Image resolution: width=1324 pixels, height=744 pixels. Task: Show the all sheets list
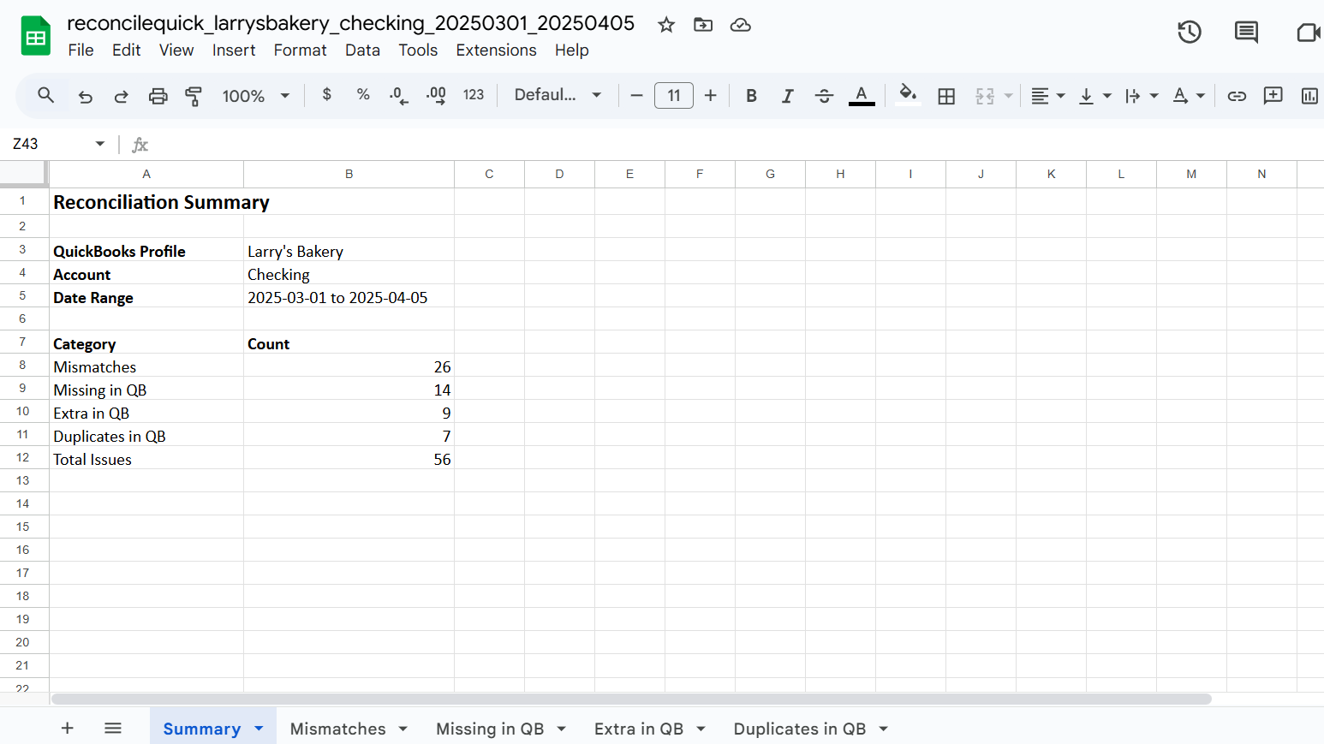coord(113,728)
